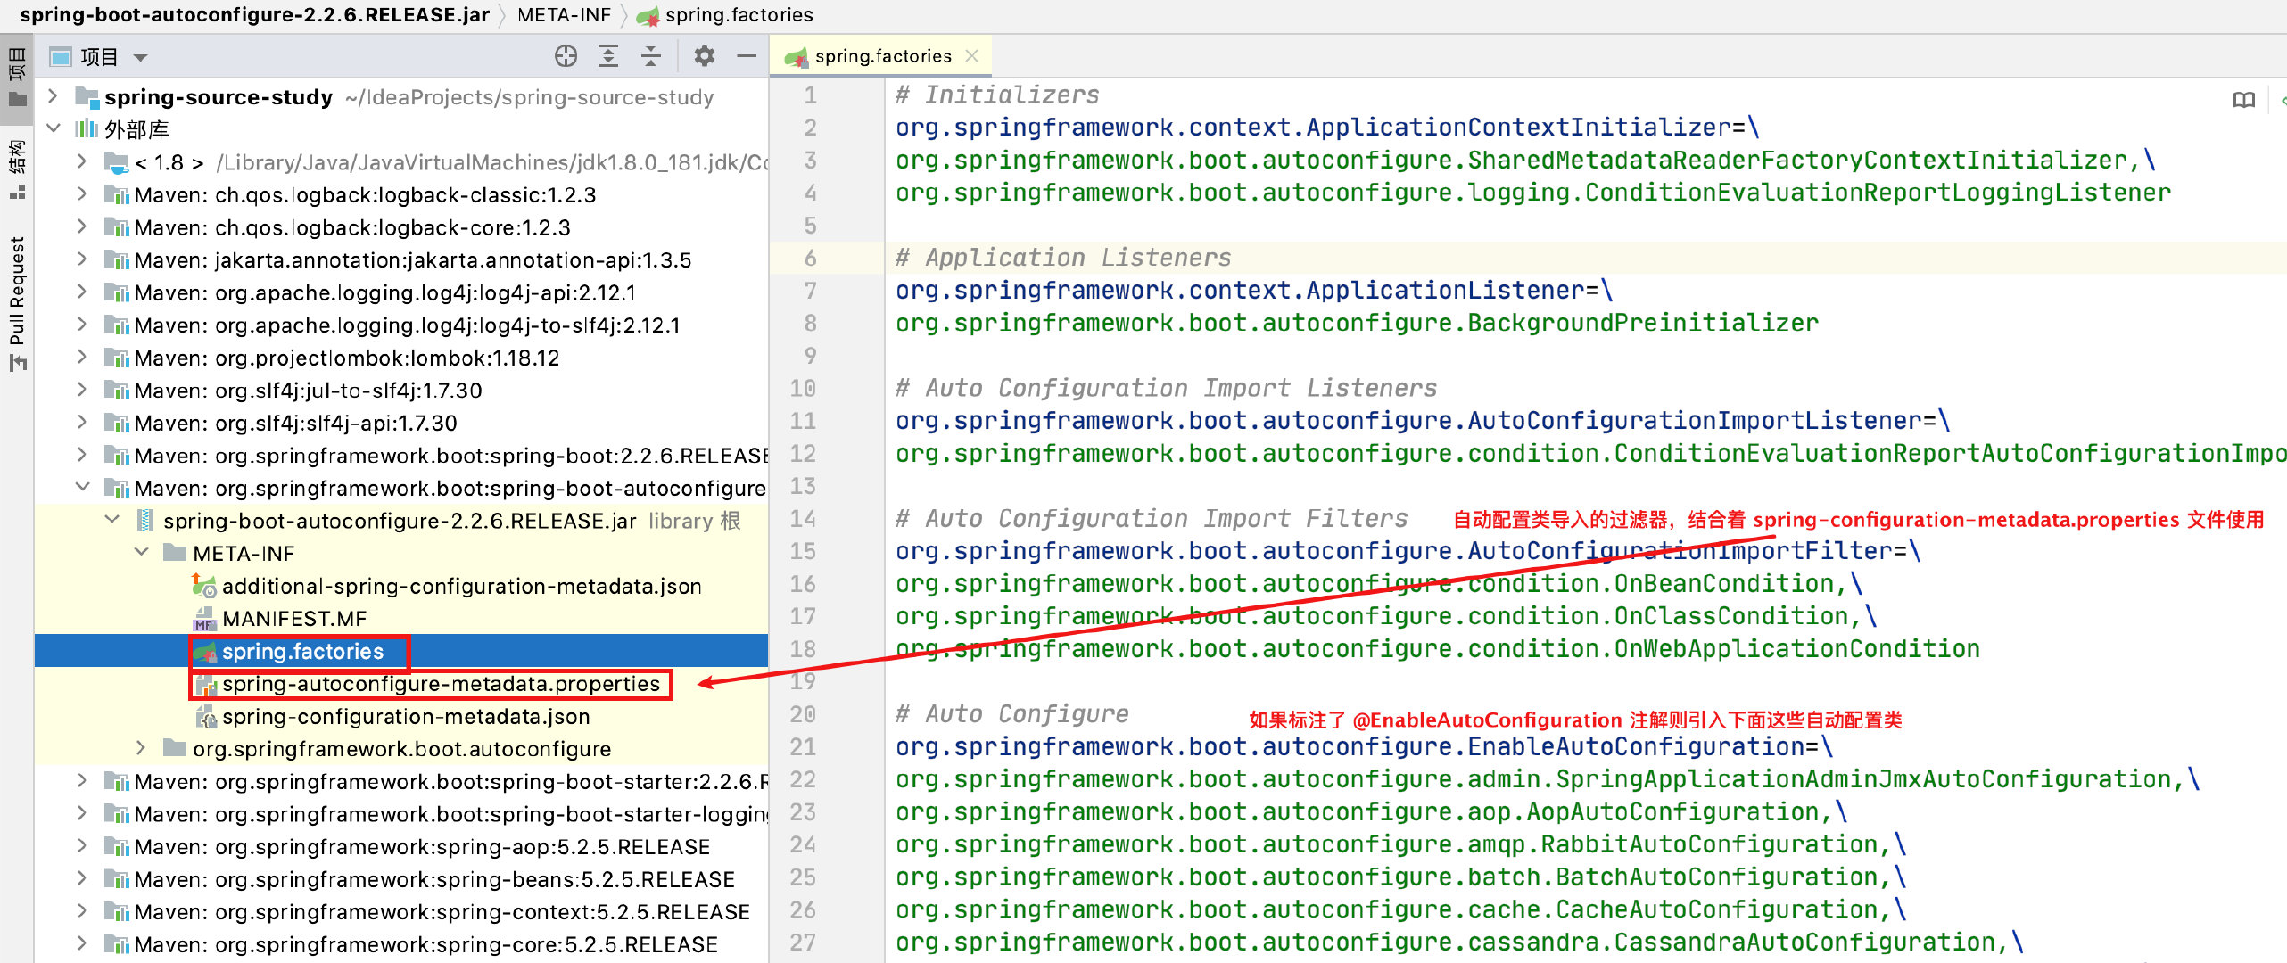Click the spring-source-study project module icon
Viewport: 2287px width, 963px height.
pyautogui.click(x=87, y=97)
